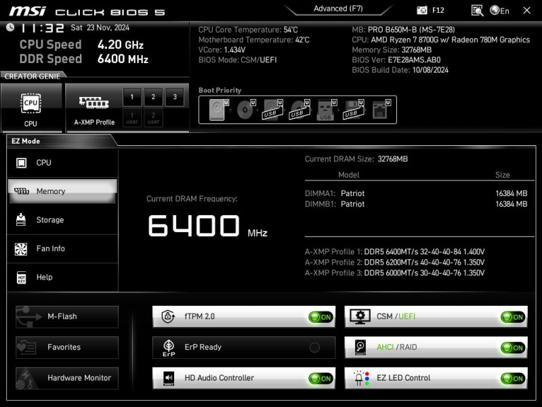
Task: Click A-XMP Profile 2 DDR5 6200MT/s line
Action: coord(394,263)
